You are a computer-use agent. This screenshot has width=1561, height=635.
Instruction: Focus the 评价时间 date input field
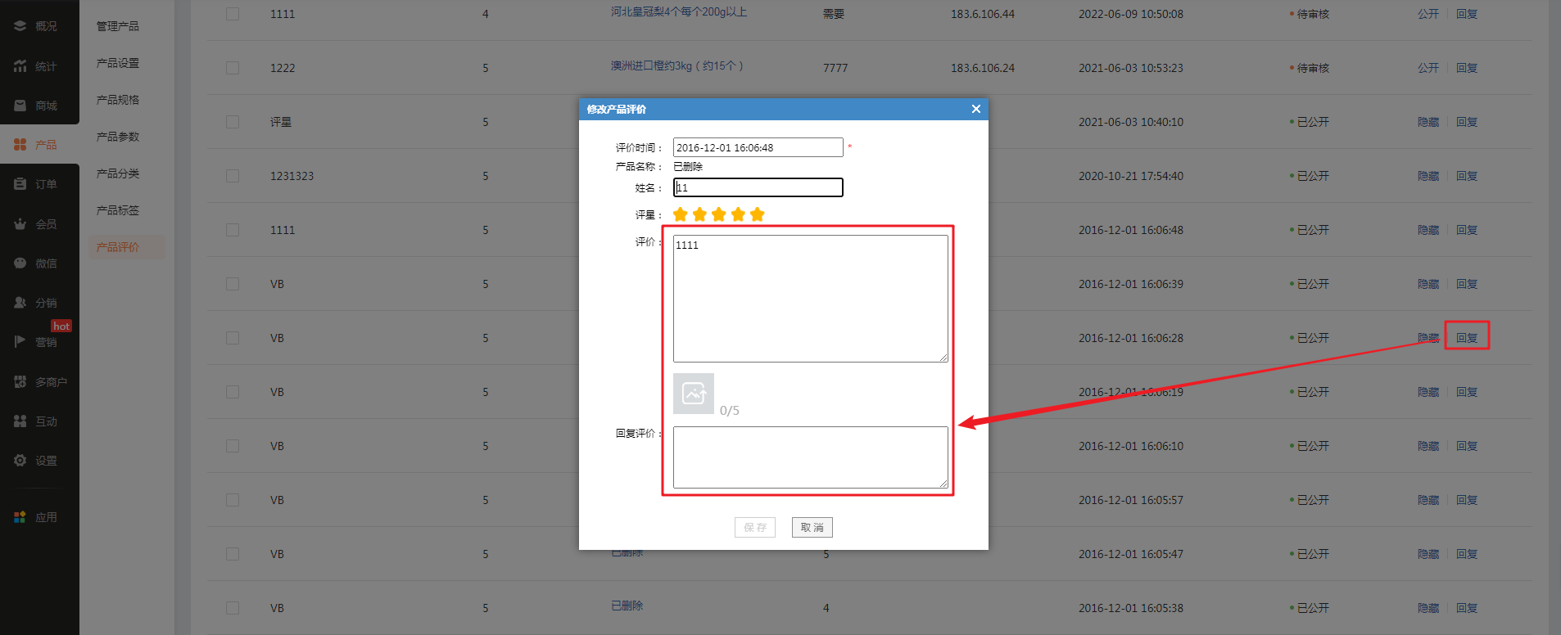(x=758, y=147)
